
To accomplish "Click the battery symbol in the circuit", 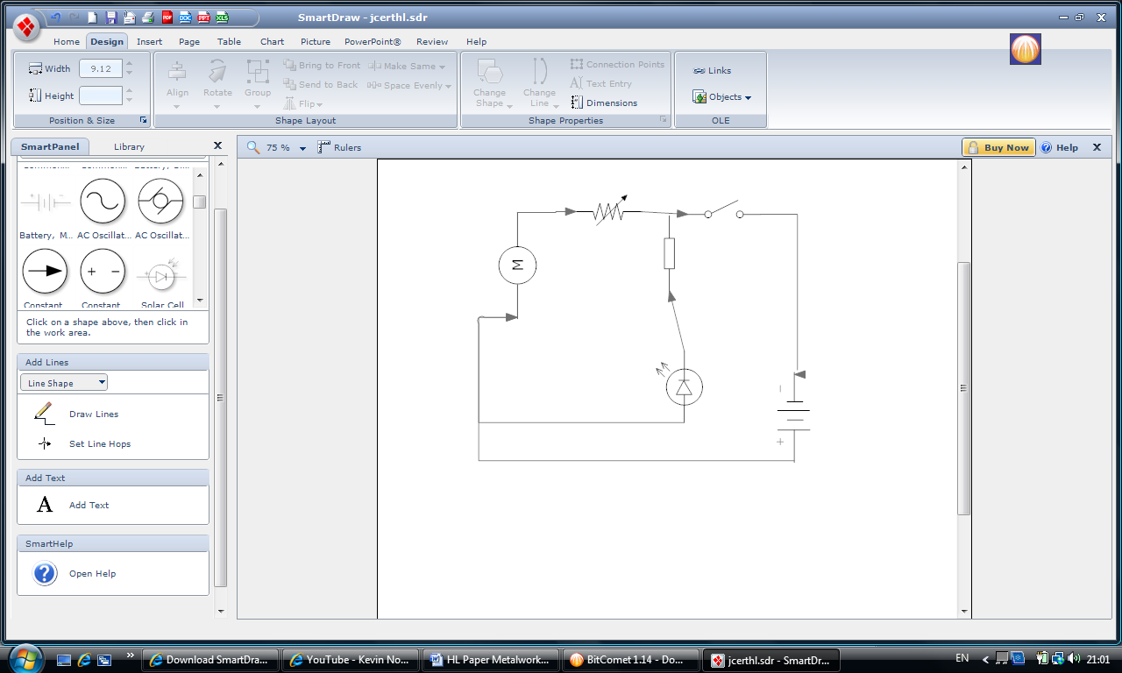I will [793, 416].
